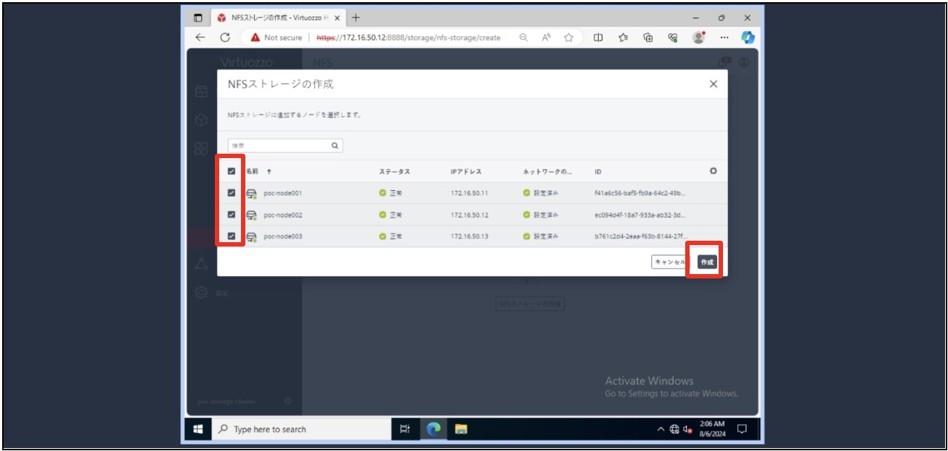Click the Read aloud icon
Screen dimensions: 948x451
(546, 38)
